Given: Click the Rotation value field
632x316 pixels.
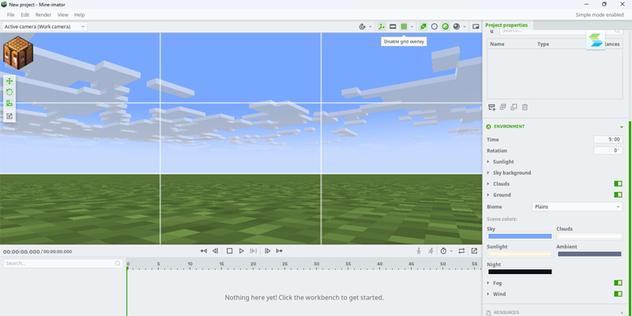Looking at the screenshot, I should (608, 150).
